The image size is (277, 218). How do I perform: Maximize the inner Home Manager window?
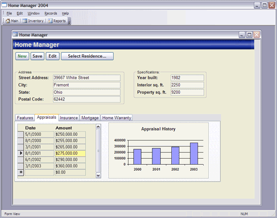coord(249,34)
